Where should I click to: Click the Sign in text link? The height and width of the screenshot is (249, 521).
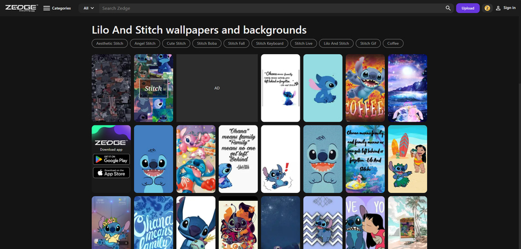pyautogui.click(x=509, y=8)
